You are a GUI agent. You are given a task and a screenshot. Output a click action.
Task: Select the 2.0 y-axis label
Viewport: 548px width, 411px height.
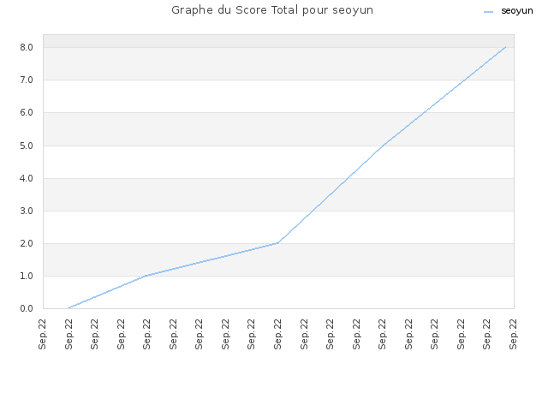pos(27,243)
